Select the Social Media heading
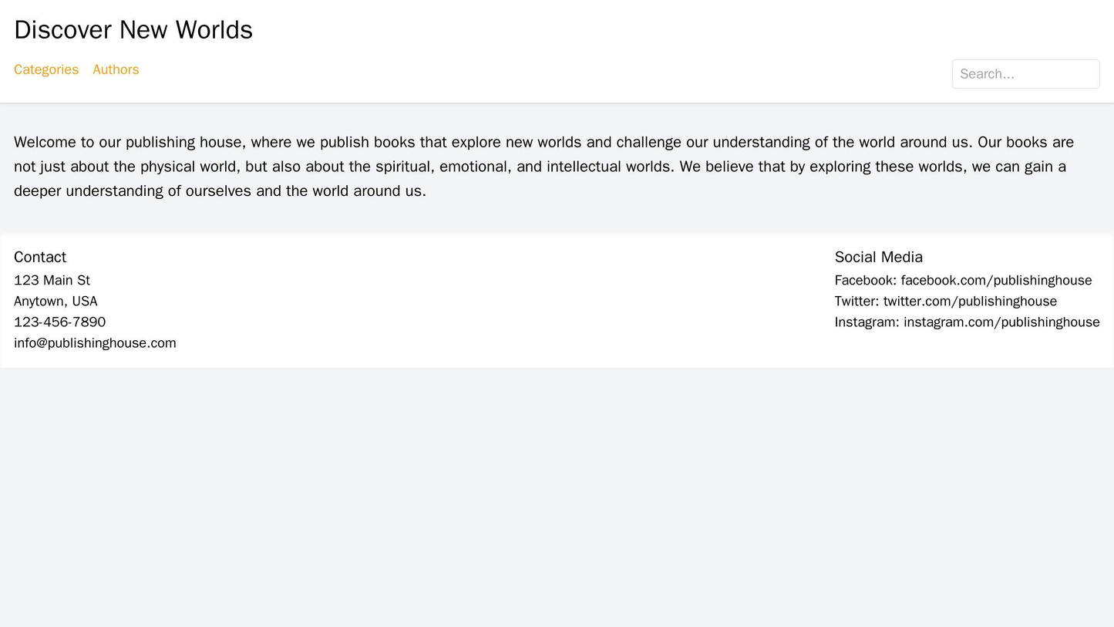This screenshot has width=1114, height=627. (878, 257)
